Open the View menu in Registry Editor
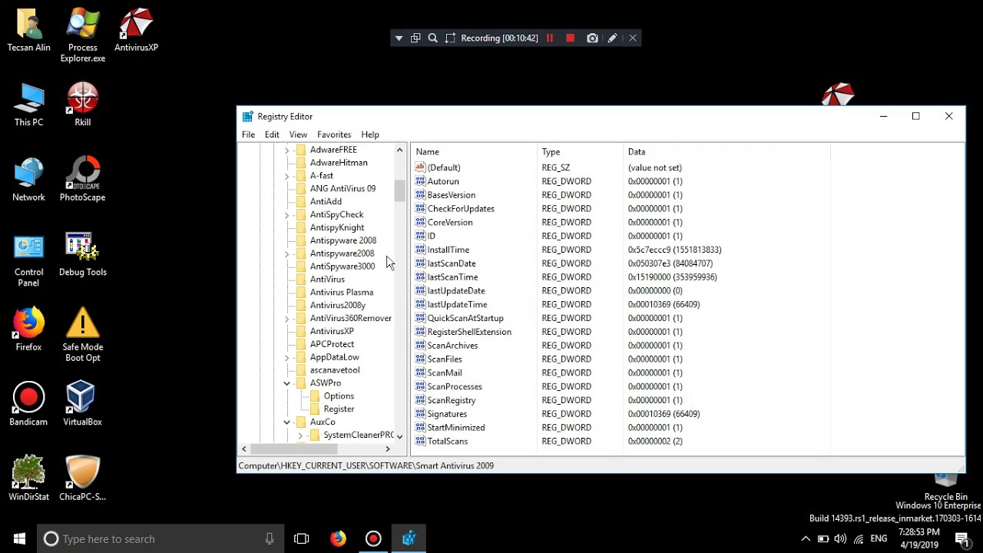This screenshot has width=983, height=553. click(298, 134)
